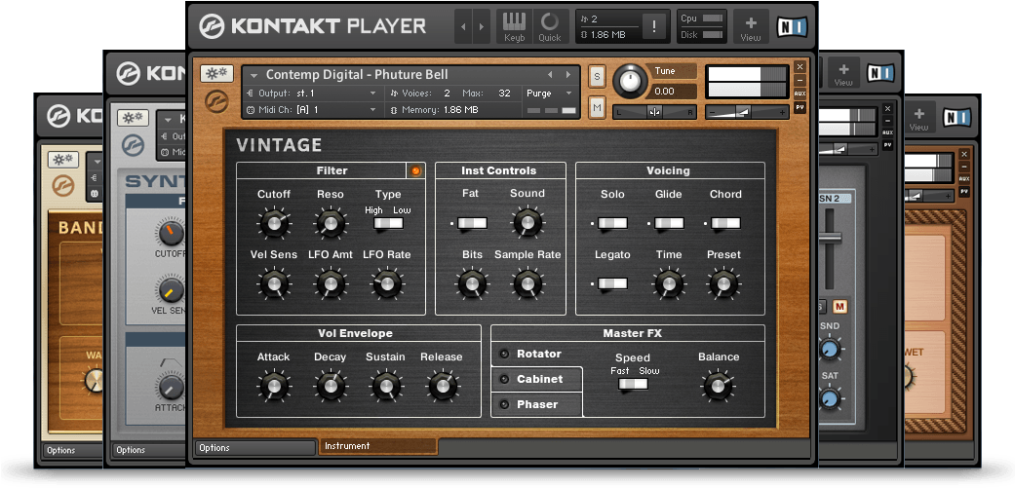Click the Balance knob in Master FX
The width and height of the screenshot is (1015, 488).
coord(718,386)
